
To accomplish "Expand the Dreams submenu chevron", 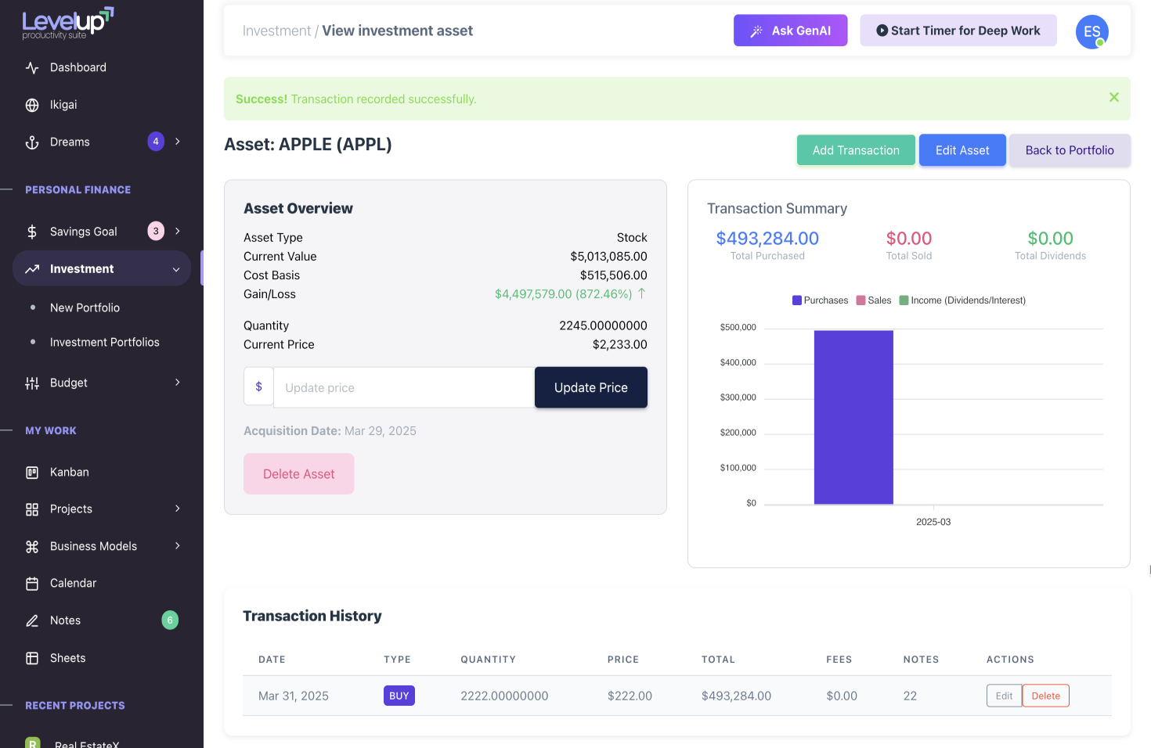I will (x=178, y=142).
